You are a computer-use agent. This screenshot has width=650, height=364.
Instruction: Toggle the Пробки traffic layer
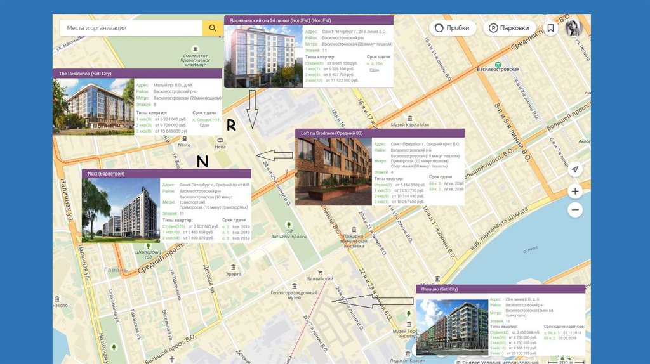pos(452,28)
